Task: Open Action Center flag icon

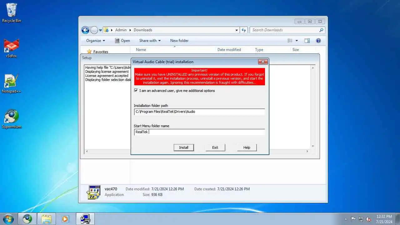Action: pos(353,219)
